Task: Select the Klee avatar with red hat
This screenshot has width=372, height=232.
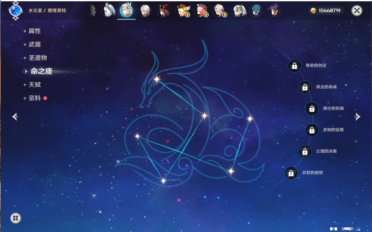Action: 183,11
